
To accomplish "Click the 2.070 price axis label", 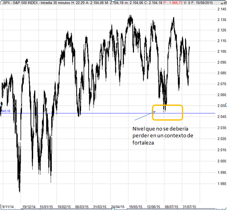I will [222, 84].
